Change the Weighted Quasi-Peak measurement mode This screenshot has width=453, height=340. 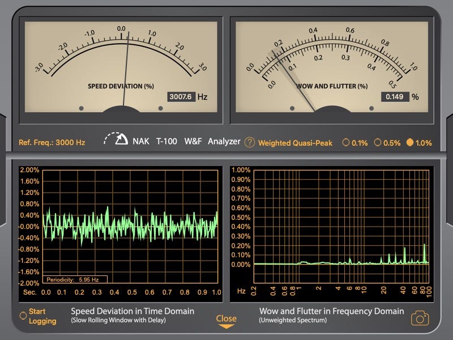pyautogui.click(x=295, y=143)
